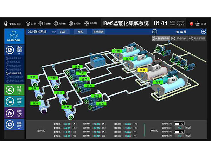Select chiller unit 4# label
211x158 pixels.
173,80
